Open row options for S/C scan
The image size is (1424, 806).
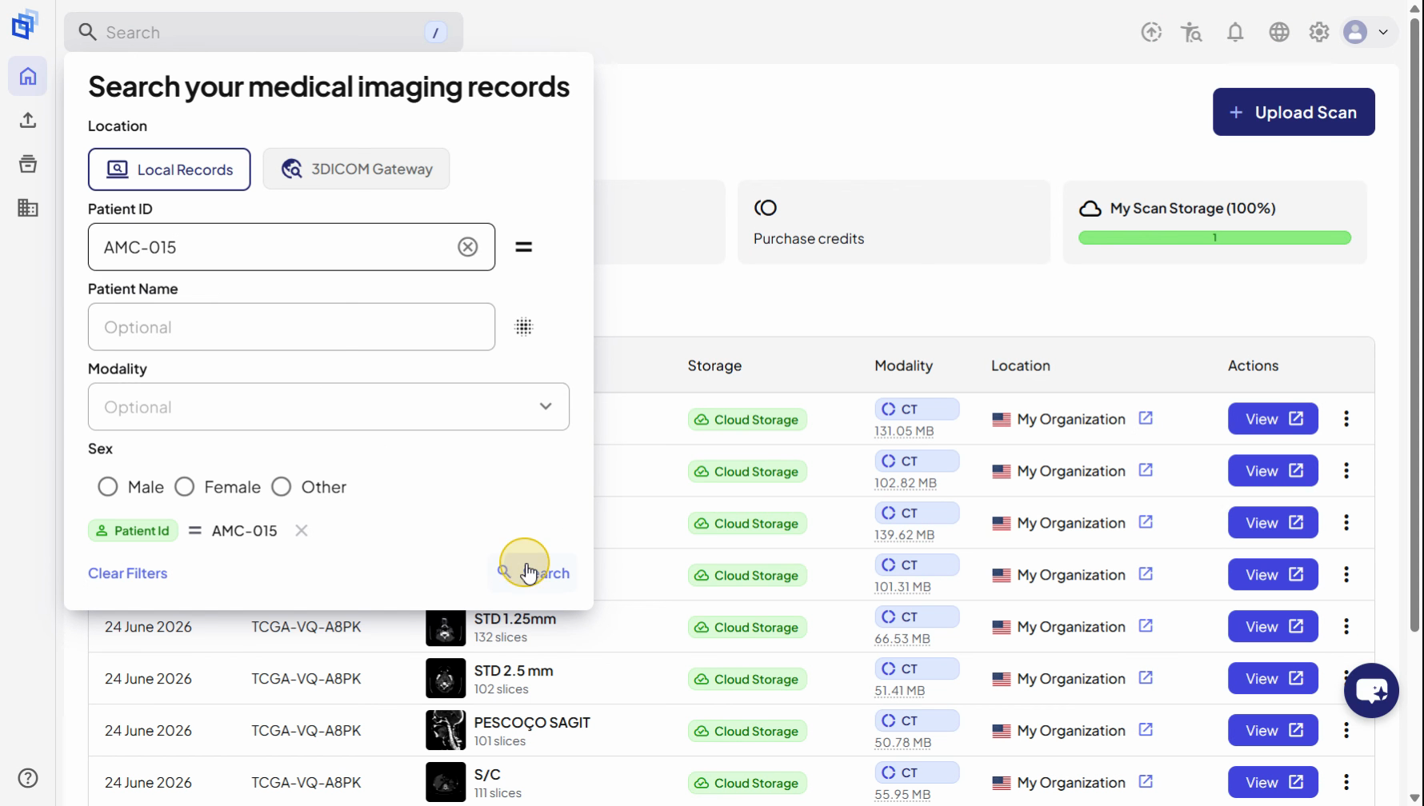point(1346,783)
